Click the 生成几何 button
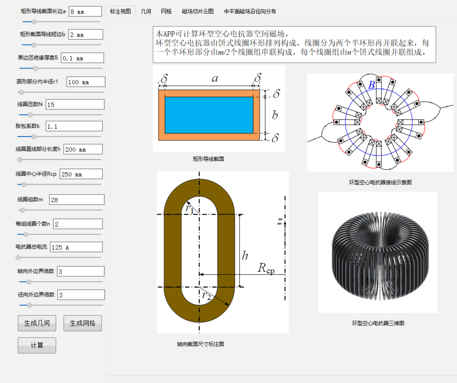The height and width of the screenshot is (383, 457). click(37, 323)
